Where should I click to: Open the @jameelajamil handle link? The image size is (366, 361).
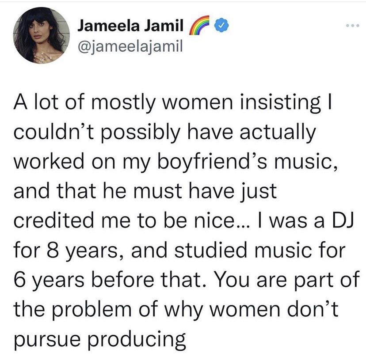coord(130,46)
